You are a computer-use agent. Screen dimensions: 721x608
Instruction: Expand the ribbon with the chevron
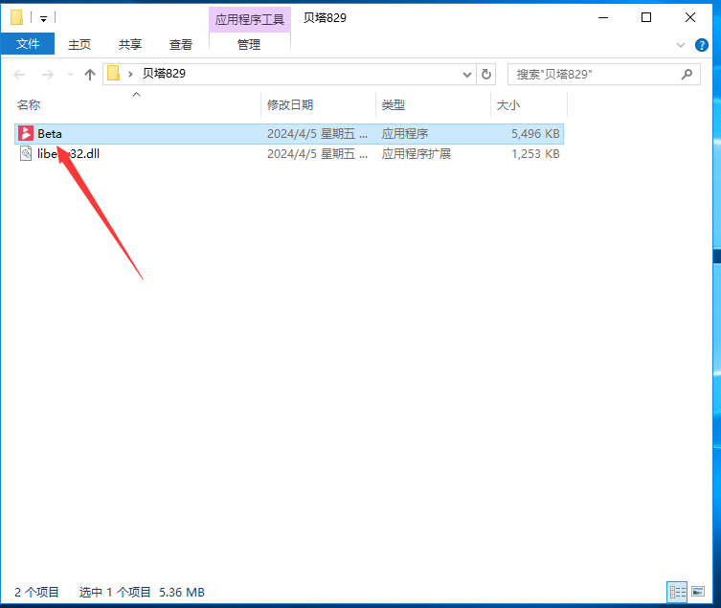point(681,45)
